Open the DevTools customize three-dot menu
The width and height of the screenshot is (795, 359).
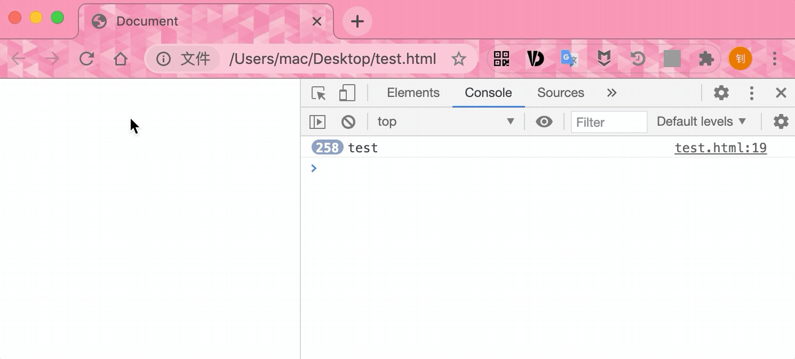[x=752, y=93]
